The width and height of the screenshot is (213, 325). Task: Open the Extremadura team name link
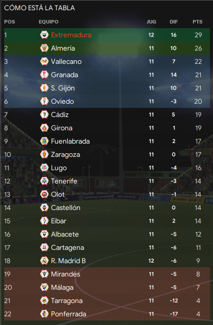pyautogui.click(x=71, y=35)
